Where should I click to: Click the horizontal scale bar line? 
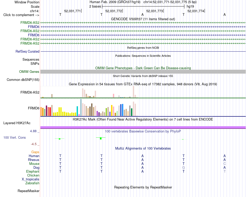click(x=143, y=6)
